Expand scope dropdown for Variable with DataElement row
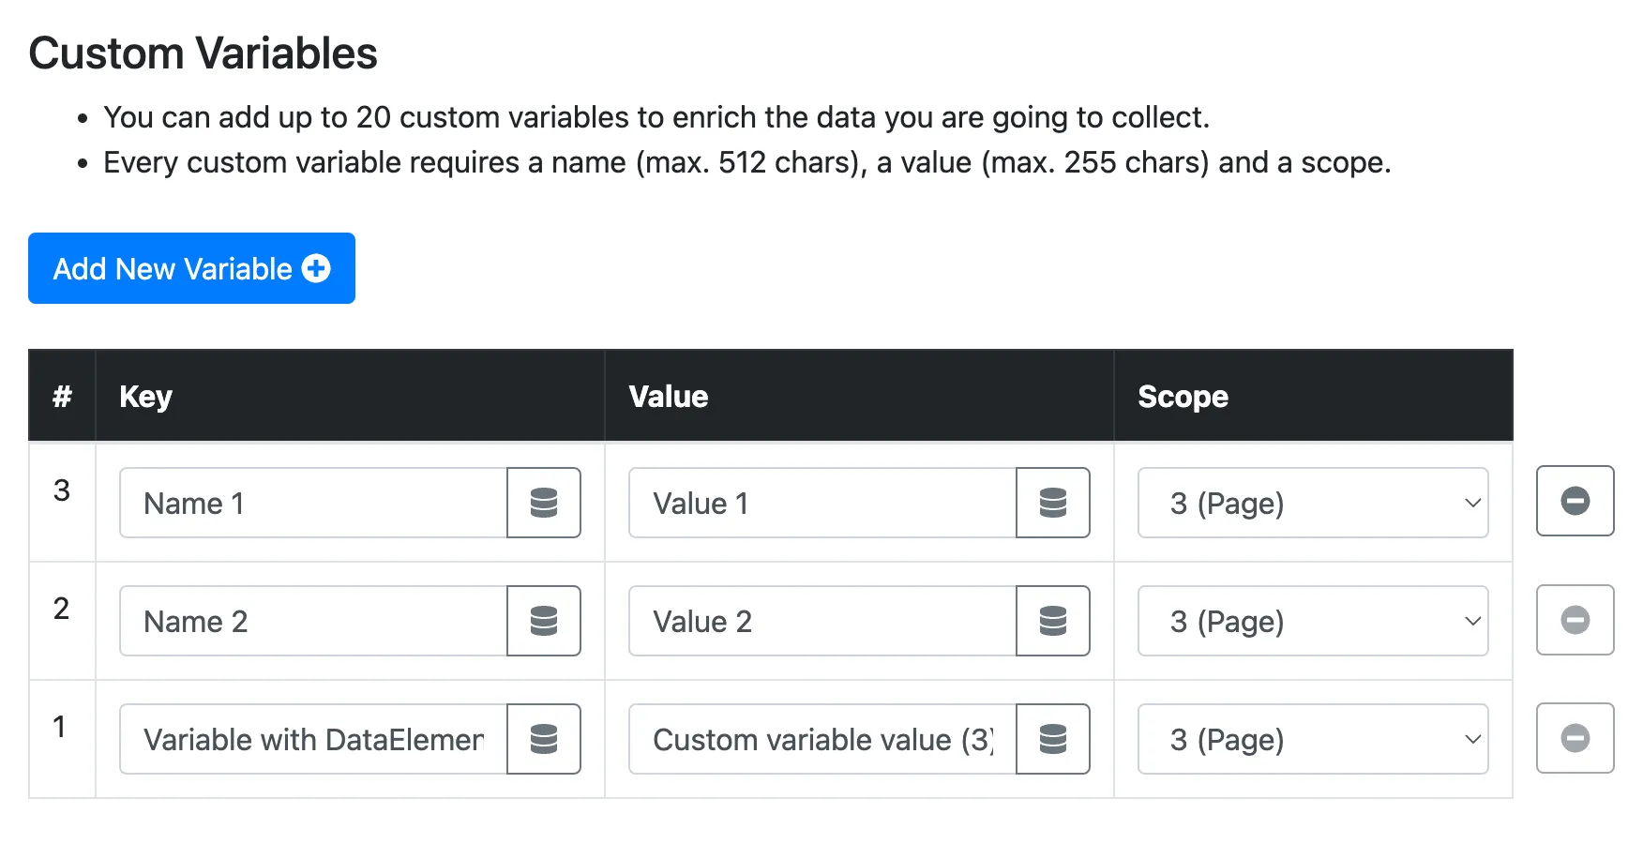Viewport: 1643px width, 844px height. pyautogui.click(x=1313, y=739)
